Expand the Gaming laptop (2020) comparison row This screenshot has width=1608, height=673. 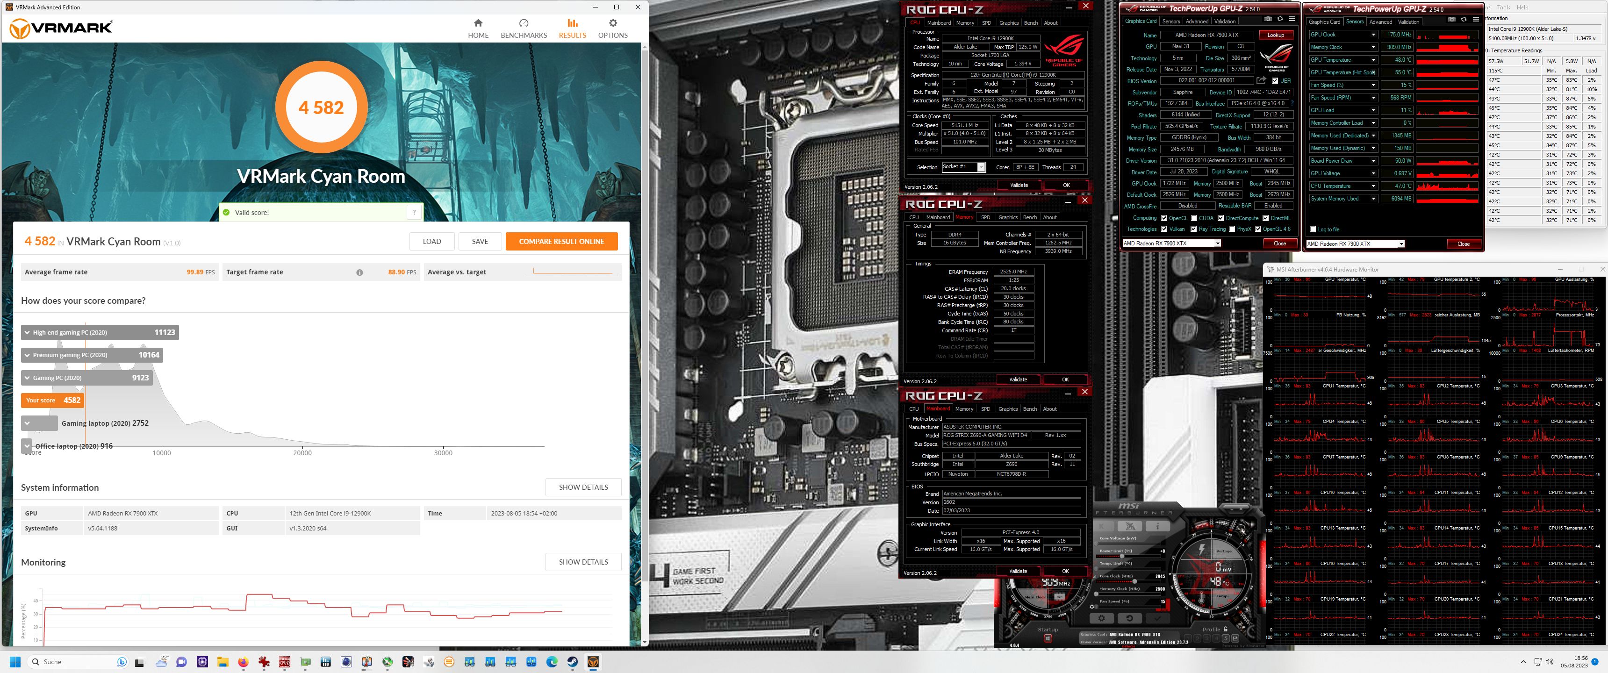pyautogui.click(x=27, y=423)
